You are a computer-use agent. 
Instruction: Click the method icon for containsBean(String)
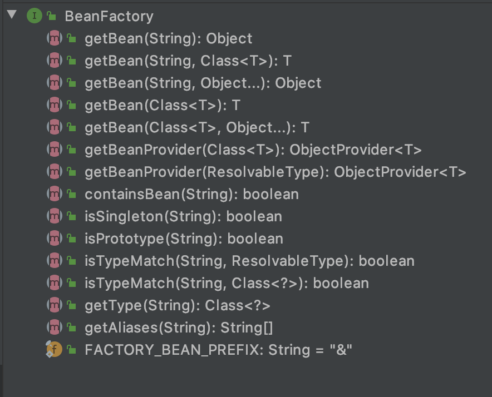click(x=55, y=194)
